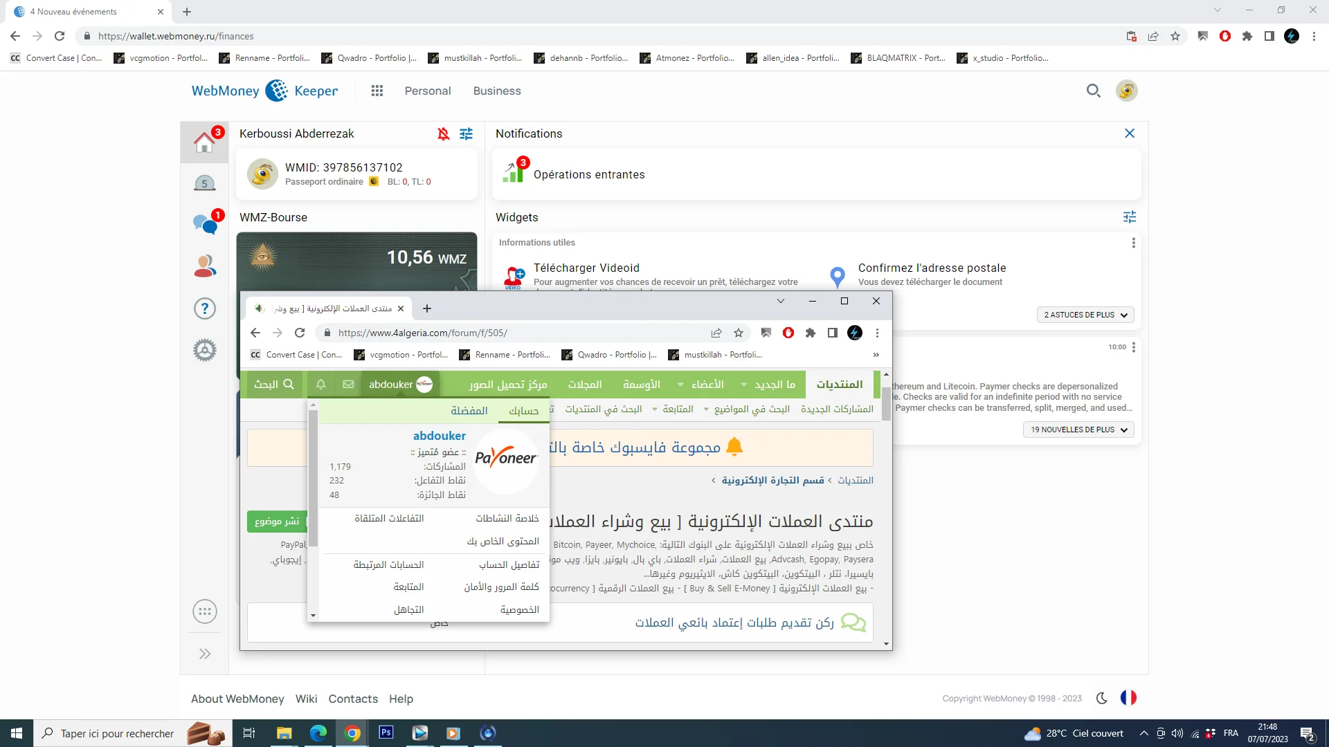Open the WebMoney home sidebar icon
Screen dimensions: 1329x747
pyautogui.click(x=204, y=142)
